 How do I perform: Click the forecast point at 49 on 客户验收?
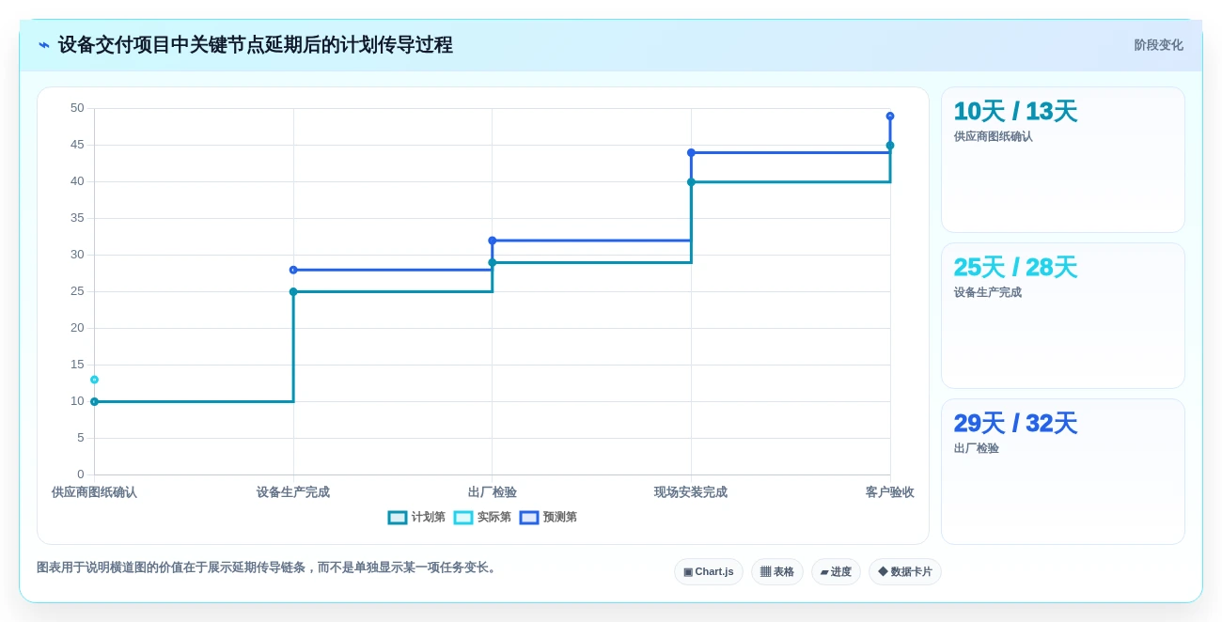[890, 117]
